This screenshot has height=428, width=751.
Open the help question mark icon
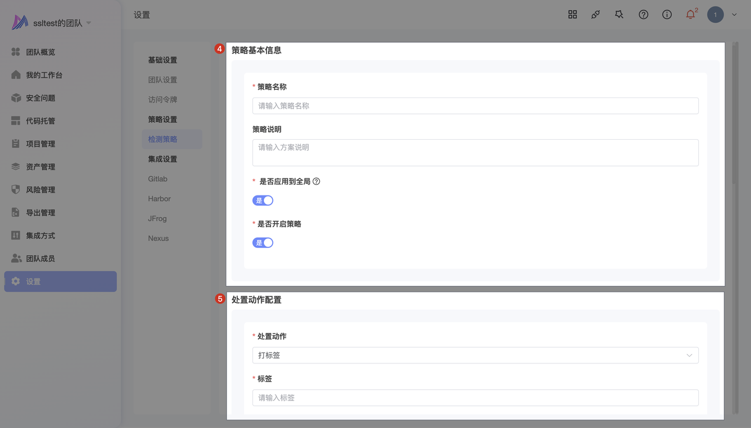point(643,15)
